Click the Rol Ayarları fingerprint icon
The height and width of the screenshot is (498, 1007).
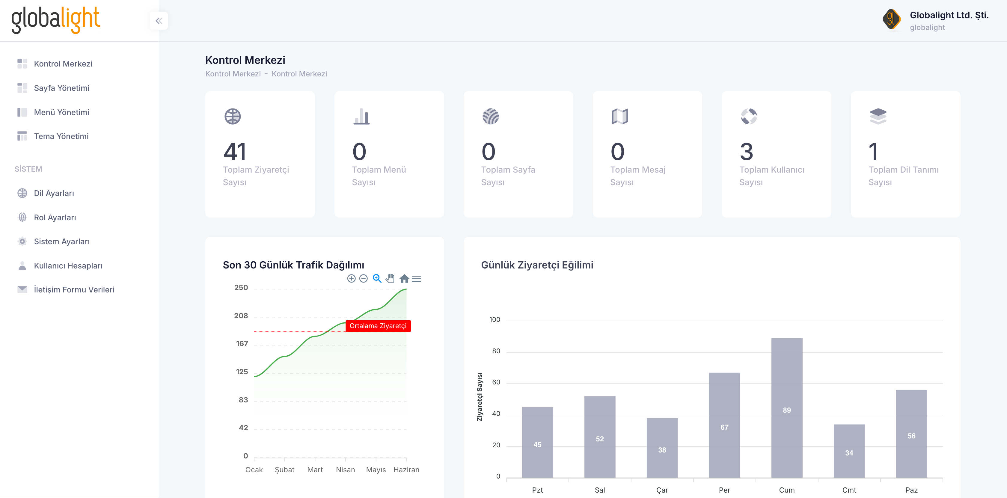[22, 217]
